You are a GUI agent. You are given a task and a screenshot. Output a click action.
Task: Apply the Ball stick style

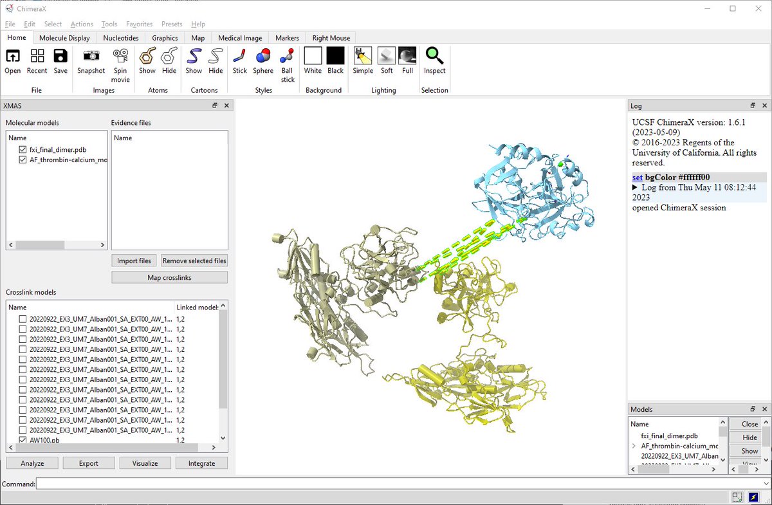point(288,57)
